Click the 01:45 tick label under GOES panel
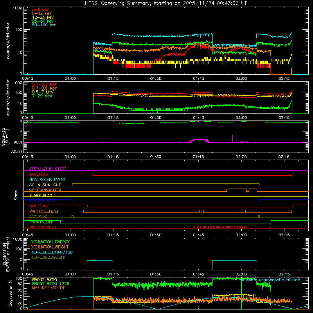This screenshot has width=313, height=313. (x=198, y=157)
